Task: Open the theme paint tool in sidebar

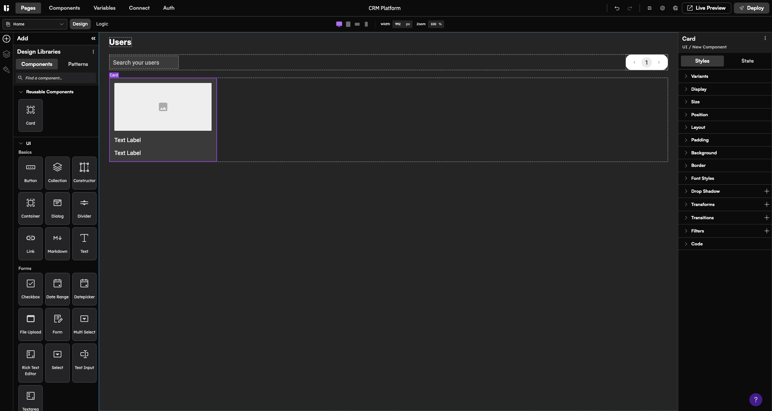Action: (6, 69)
